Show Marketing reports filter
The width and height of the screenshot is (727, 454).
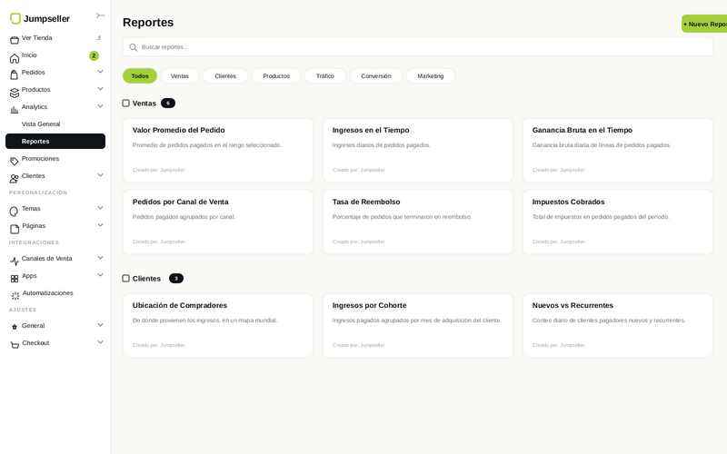[x=430, y=76]
